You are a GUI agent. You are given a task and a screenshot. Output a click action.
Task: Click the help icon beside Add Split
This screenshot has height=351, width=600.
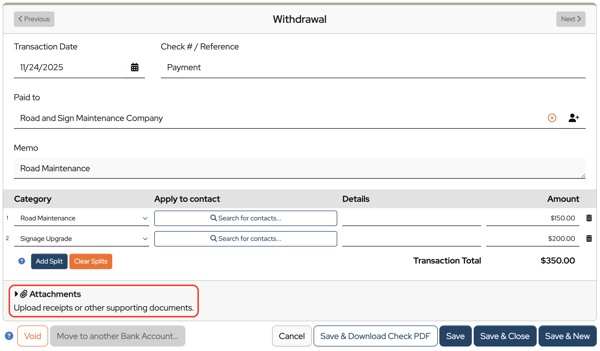pos(22,261)
